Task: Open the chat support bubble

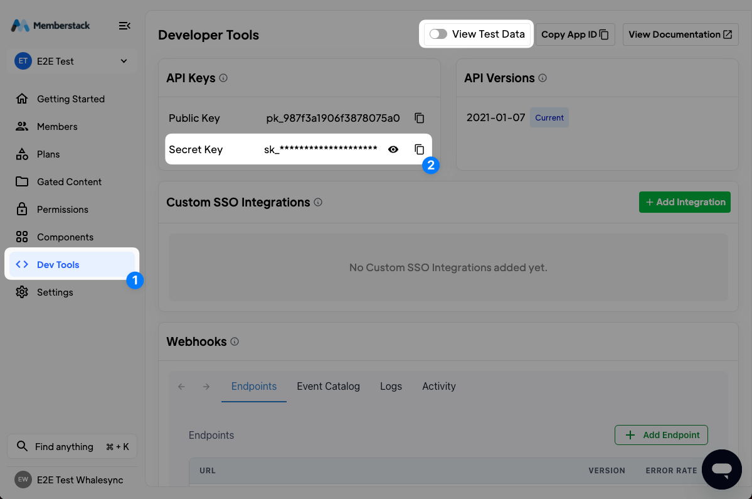Action: (722, 469)
